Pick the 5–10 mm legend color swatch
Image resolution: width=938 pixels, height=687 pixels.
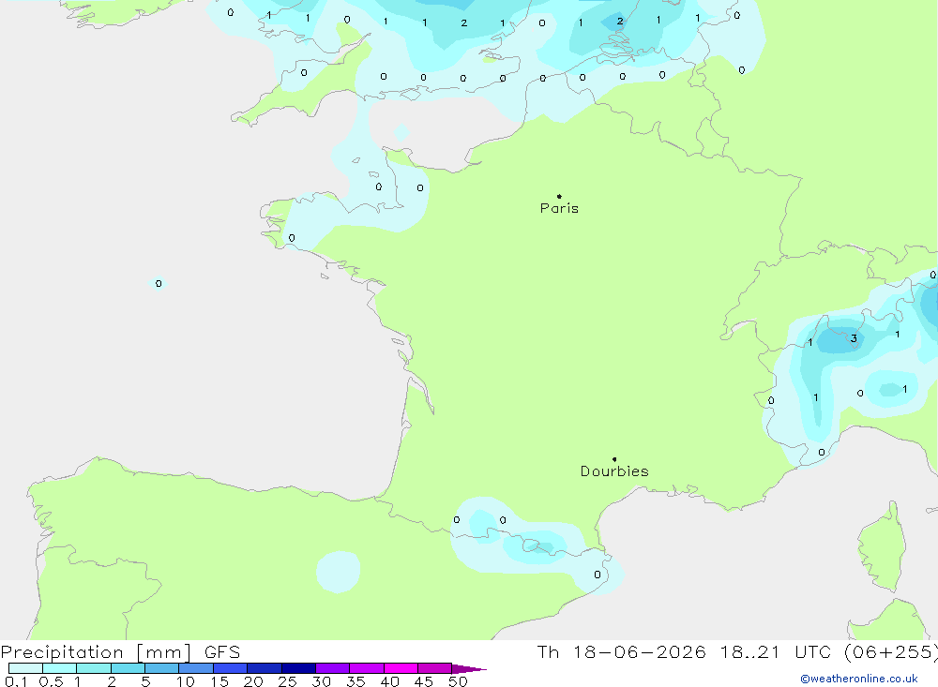point(162,668)
